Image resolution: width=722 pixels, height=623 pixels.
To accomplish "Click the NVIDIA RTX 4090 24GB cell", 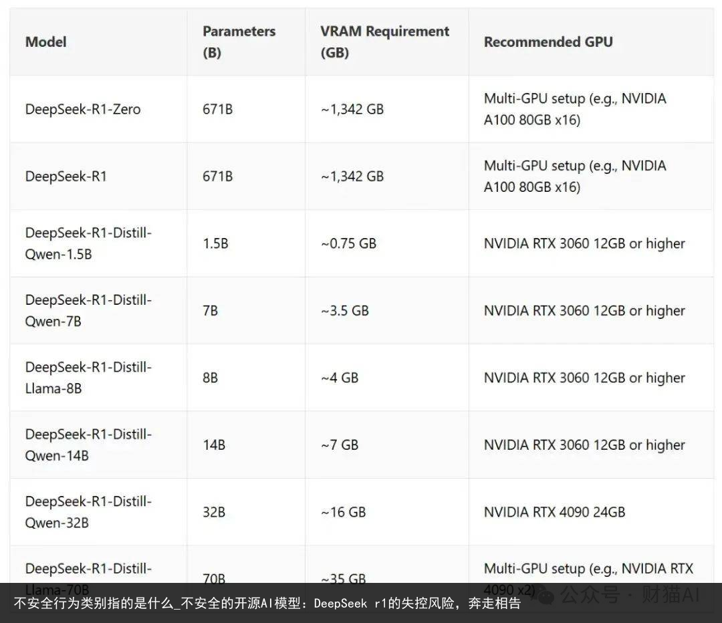I will pyautogui.click(x=554, y=512).
